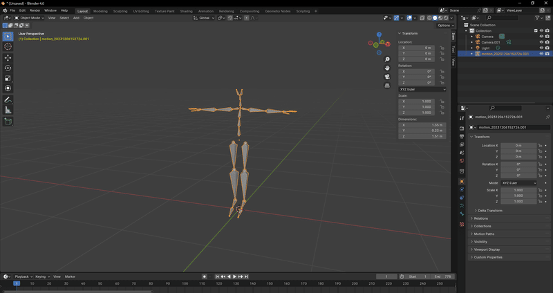The width and height of the screenshot is (553, 293).
Task: Click the zoom magnifier icon in the viewport
Action: tap(387, 59)
